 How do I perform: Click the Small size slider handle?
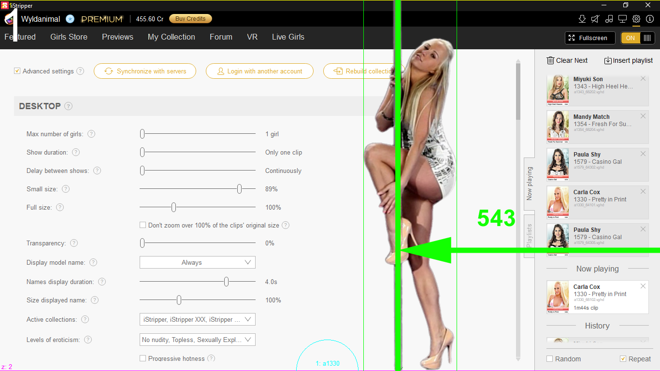click(239, 189)
